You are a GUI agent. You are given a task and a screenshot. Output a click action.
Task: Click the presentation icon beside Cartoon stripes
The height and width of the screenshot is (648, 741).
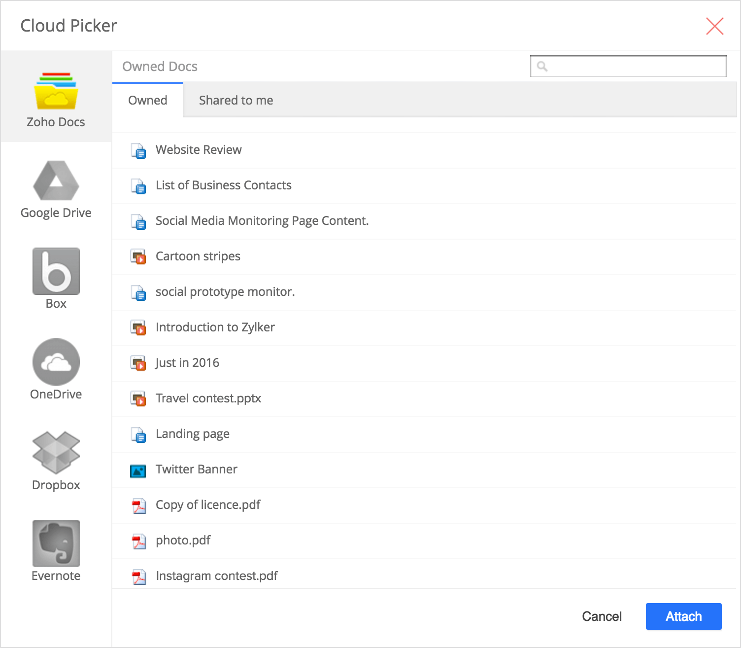(138, 257)
